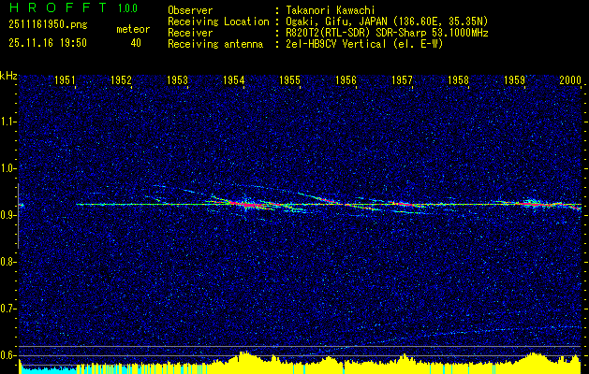589x374 pixels.
Task: Click time marker 2000
Action: point(570,79)
